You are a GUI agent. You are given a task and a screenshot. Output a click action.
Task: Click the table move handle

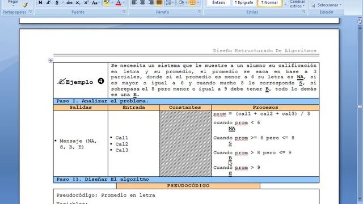50,61
